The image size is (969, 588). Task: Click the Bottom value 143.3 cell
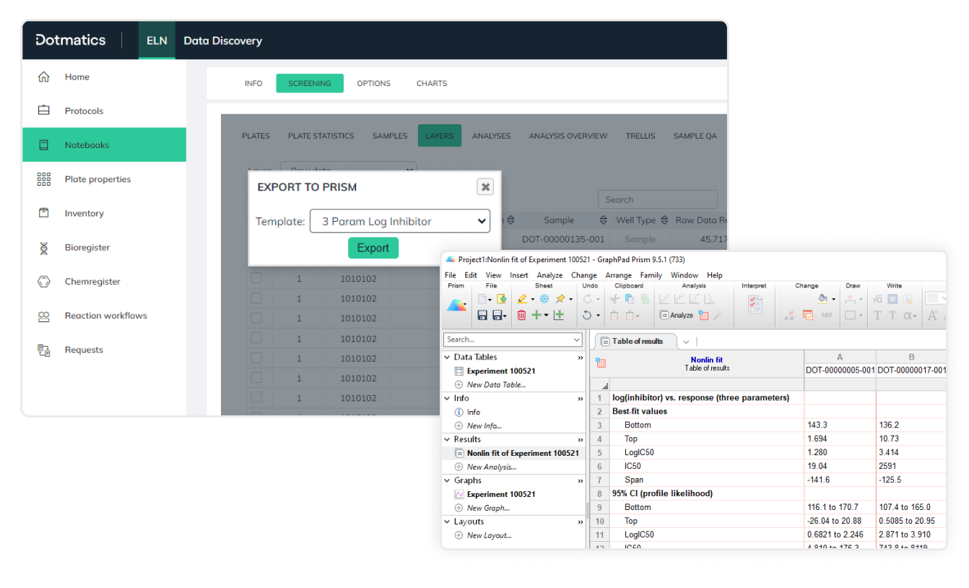tap(840, 425)
